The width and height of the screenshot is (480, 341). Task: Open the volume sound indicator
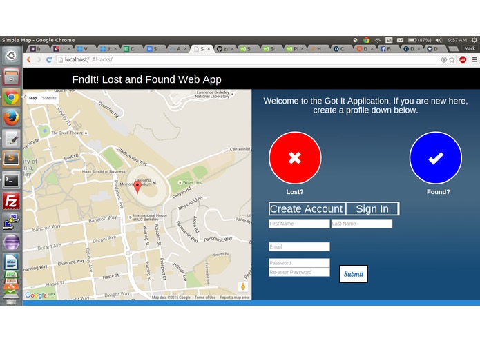point(439,40)
